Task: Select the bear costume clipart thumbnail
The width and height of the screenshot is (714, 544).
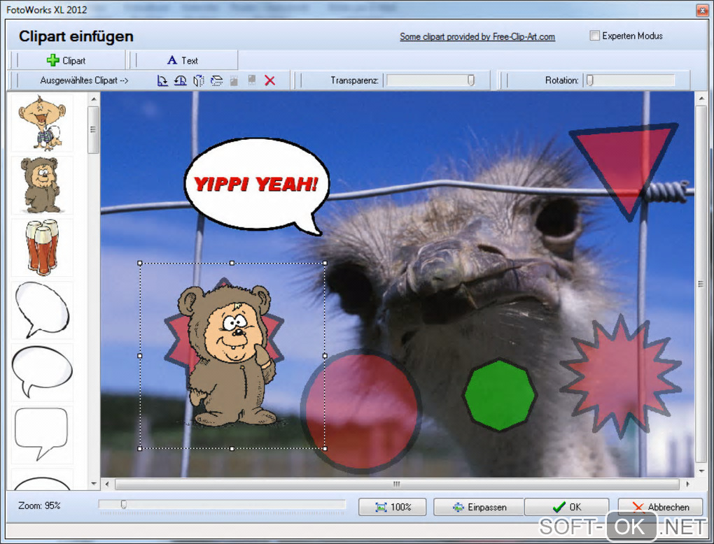Action: (42, 185)
